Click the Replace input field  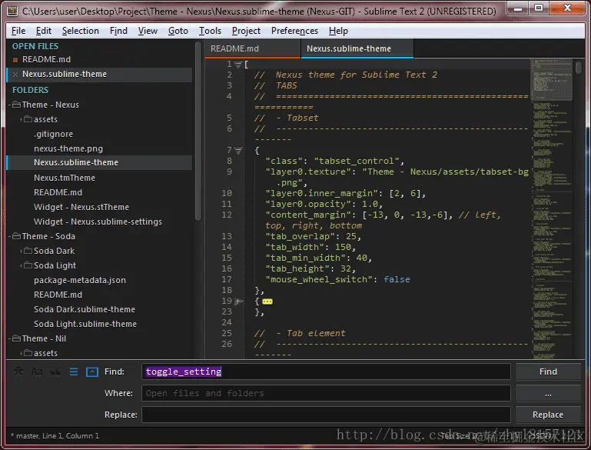point(326,415)
